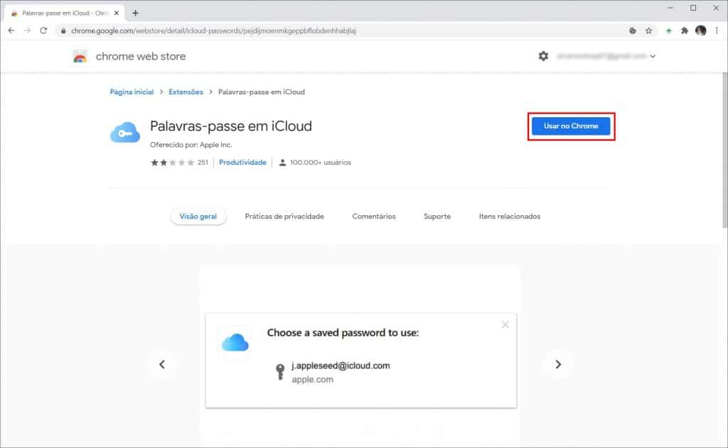Click the 100.000+ usuários text
728x448 pixels.
321,163
